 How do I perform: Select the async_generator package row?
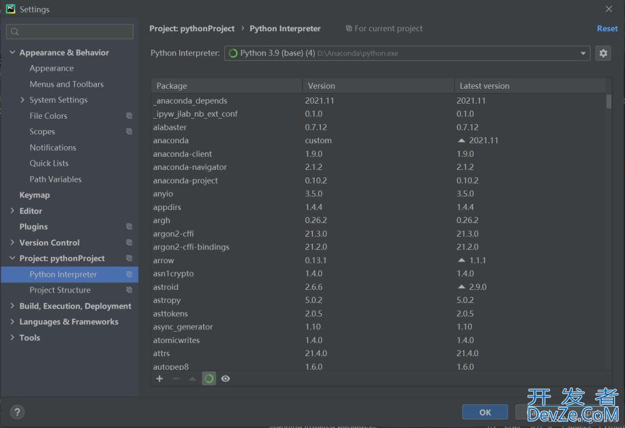pos(378,327)
